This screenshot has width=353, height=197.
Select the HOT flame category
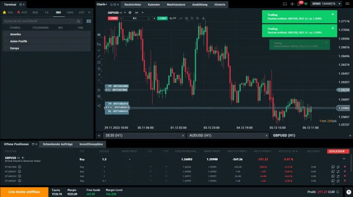tap(22, 13)
